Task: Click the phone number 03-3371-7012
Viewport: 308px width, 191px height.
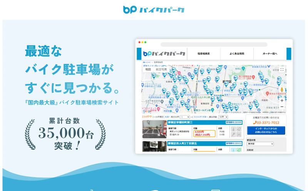Action: pyautogui.click(x=268, y=122)
